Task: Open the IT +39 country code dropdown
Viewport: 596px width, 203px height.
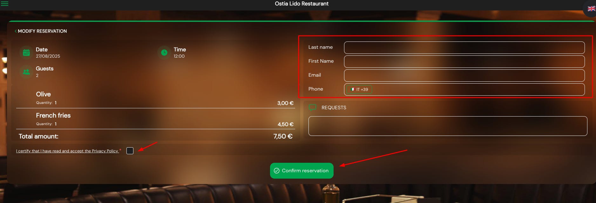Action: 359,89
